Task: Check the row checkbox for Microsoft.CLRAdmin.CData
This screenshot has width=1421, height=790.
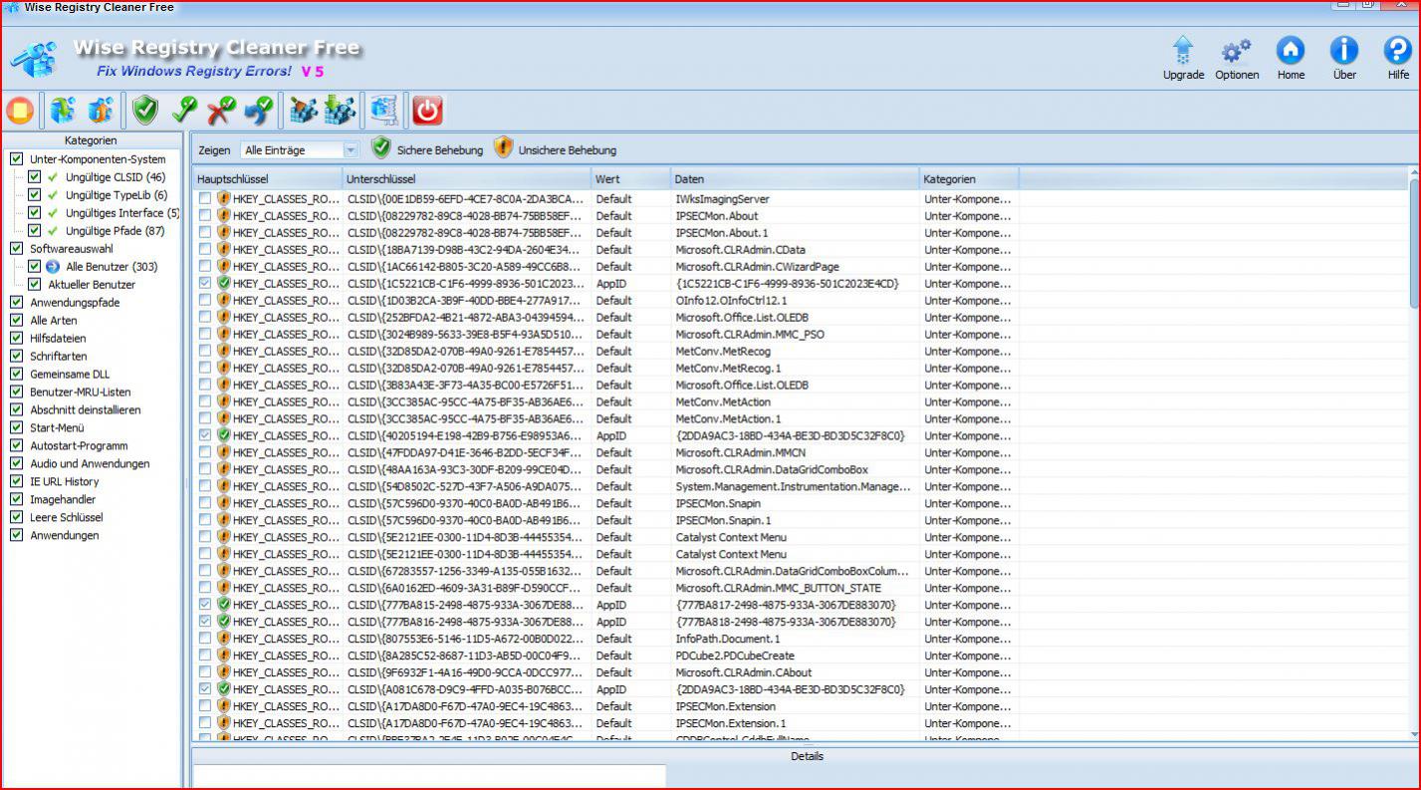Action: (x=205, y=249)
